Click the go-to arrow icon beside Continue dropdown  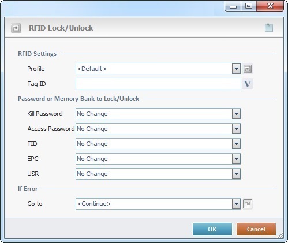(x=248, y=204)
